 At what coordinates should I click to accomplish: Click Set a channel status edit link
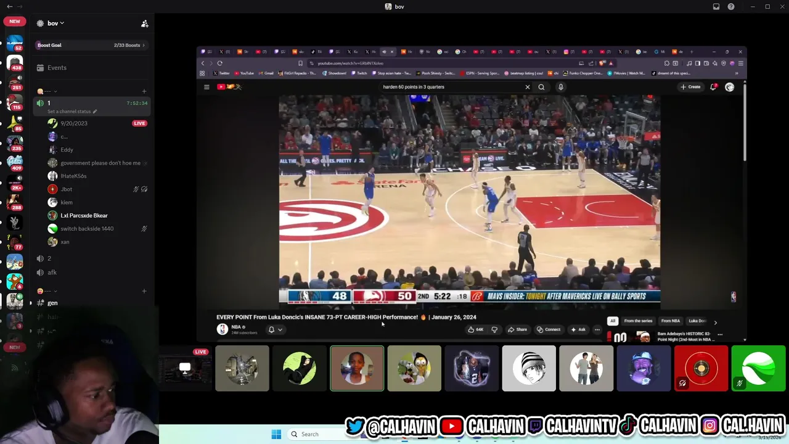point(72,112)
